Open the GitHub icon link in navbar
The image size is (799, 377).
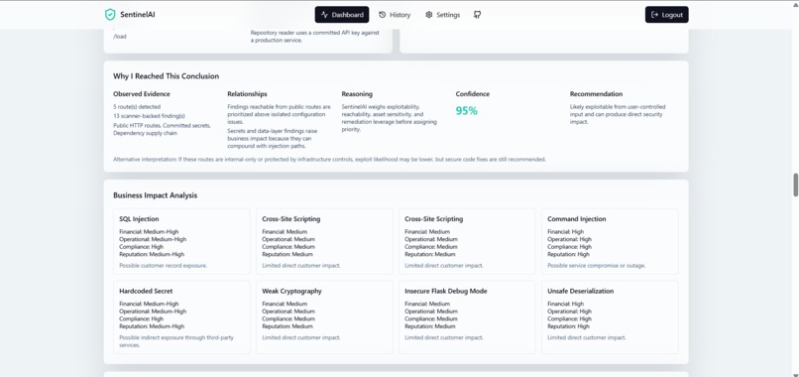tap(477, 15)
